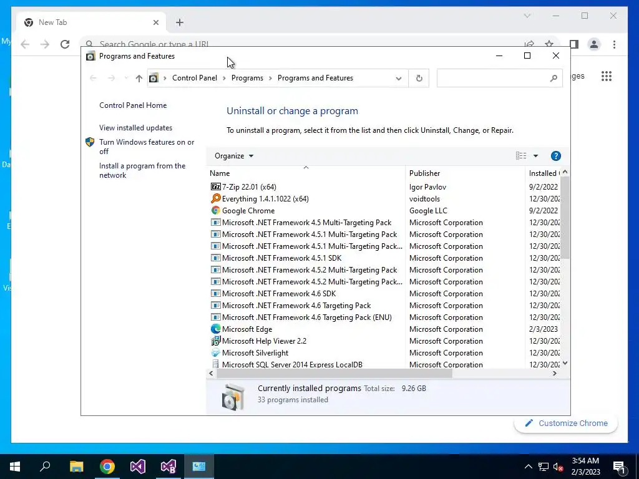Open the Organize dropdown menu
The height and width of the screenshot is (479, 639).
(x=234, y=155)
